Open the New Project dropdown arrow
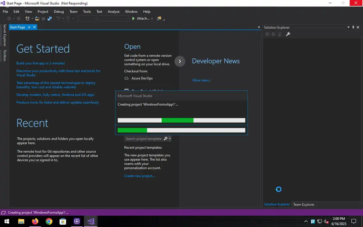The width and height of the screenshot is (363, 227). tap(32, 19)
